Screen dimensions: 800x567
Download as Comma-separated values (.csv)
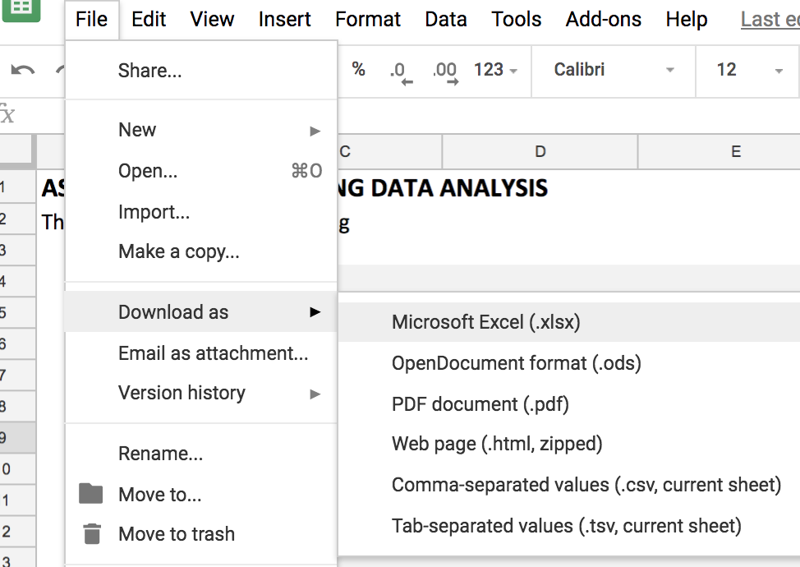pos(569,484)
